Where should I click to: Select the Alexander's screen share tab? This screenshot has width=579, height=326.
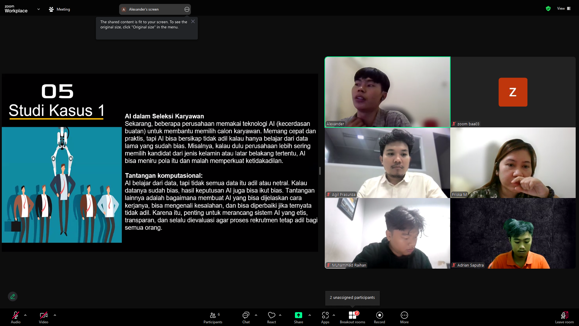[155, 9]
